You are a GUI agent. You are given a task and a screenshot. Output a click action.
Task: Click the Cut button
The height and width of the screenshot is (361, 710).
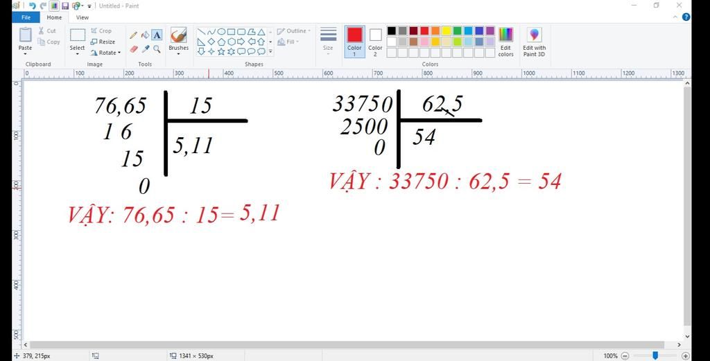[x=47, y=30]
